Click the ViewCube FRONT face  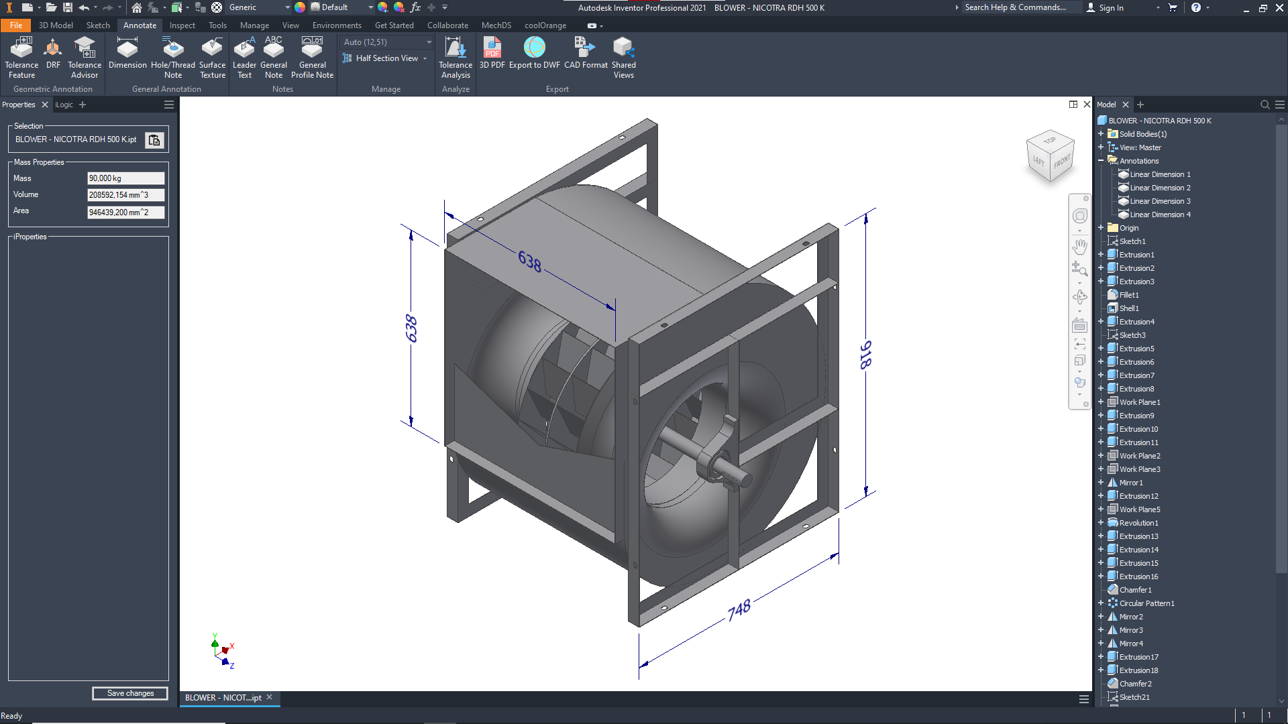tap(1061, 162)
